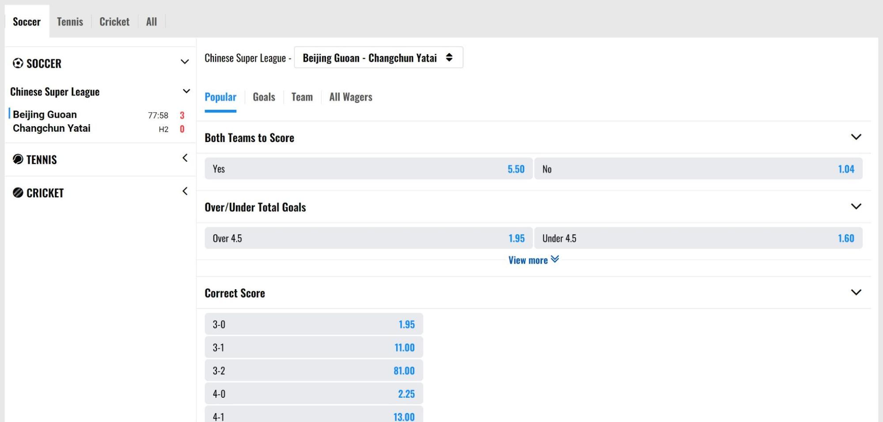Click the cricket ball icon in sidebar
This screenshot has height=422, width=883.
[x=18, y=193]
